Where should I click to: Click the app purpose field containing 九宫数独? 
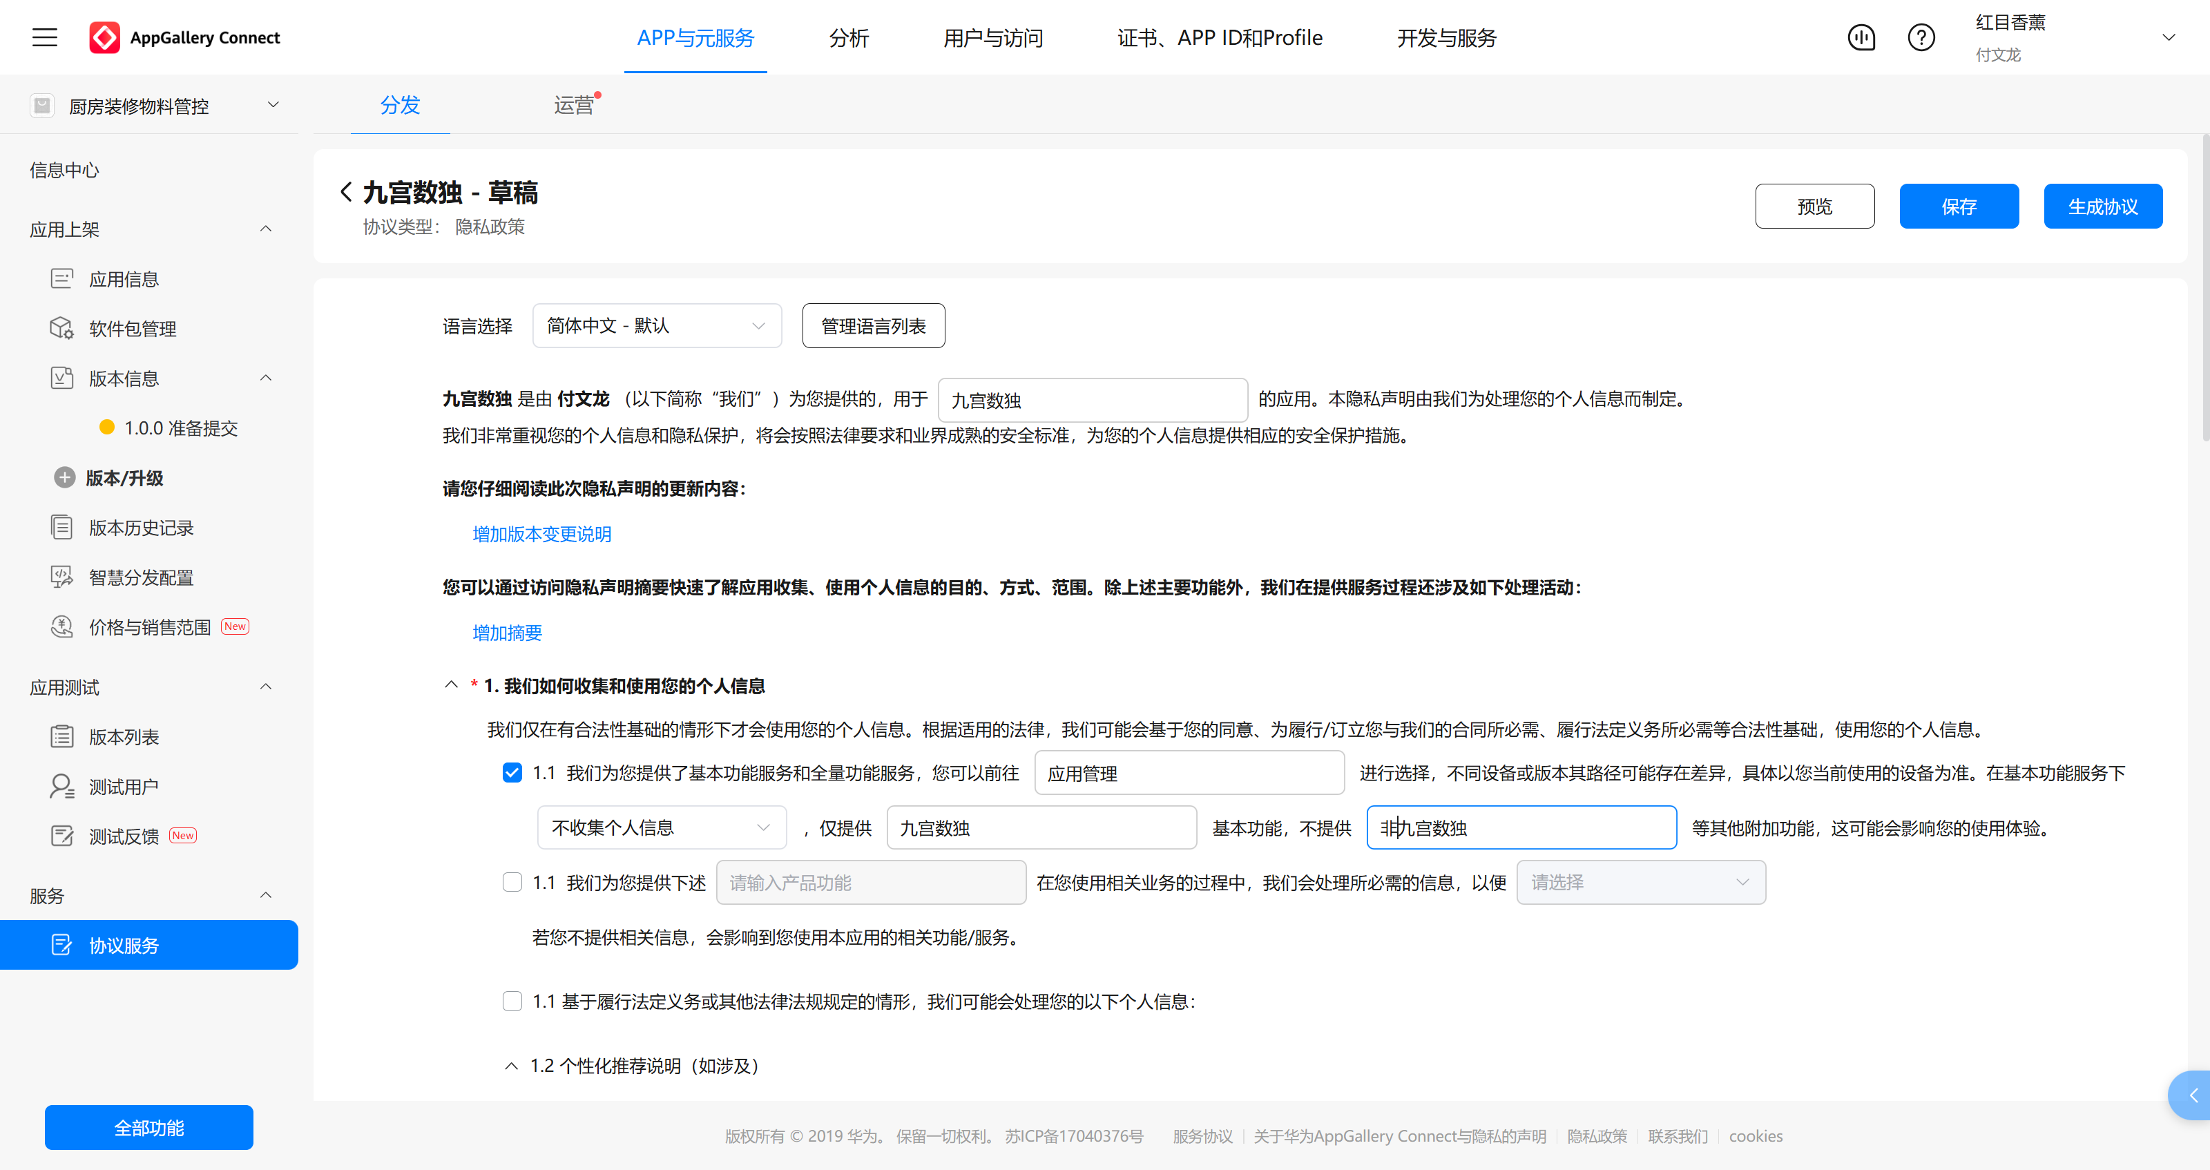[1093, 401]
